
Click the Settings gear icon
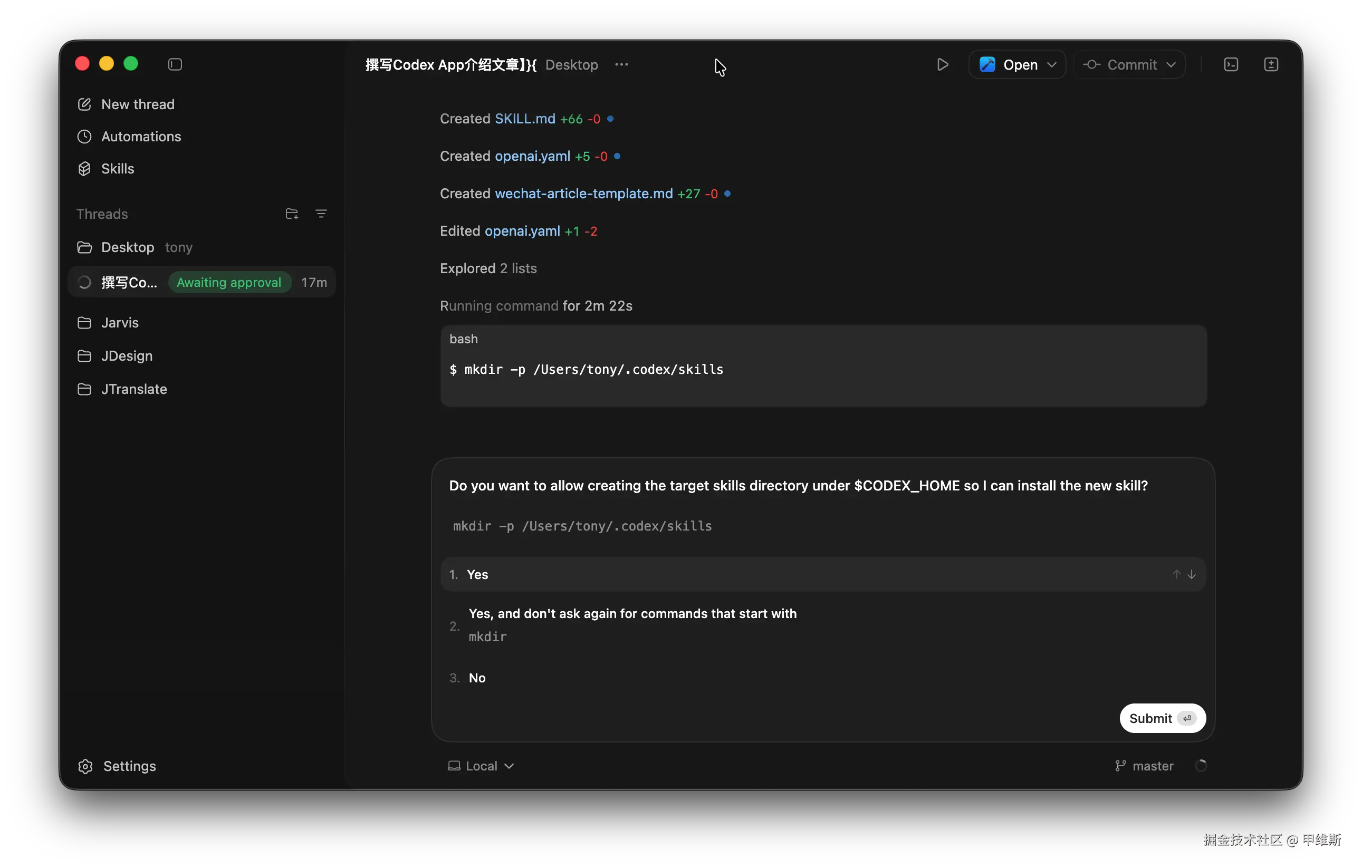click(85, 766)
